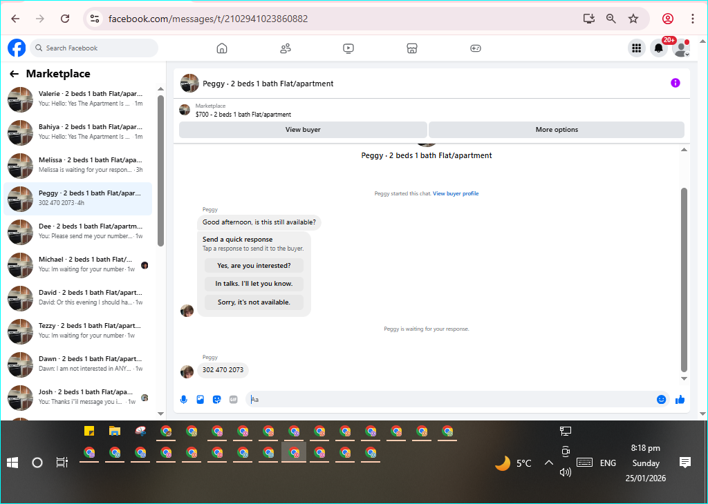Screen dimensions: 708x504
Task: Attach a photo using image icon
Action: click(201, 400)
